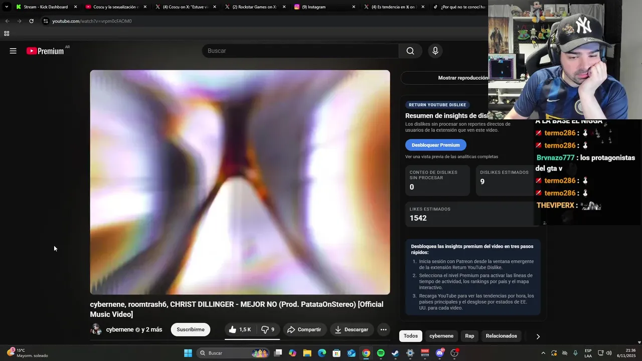This screenshot has height=361, width=642.
Task: Open File Explorer from the taskbar
Action: [307, 353]
